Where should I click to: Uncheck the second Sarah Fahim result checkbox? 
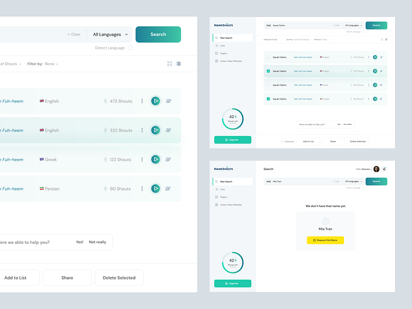268,71
